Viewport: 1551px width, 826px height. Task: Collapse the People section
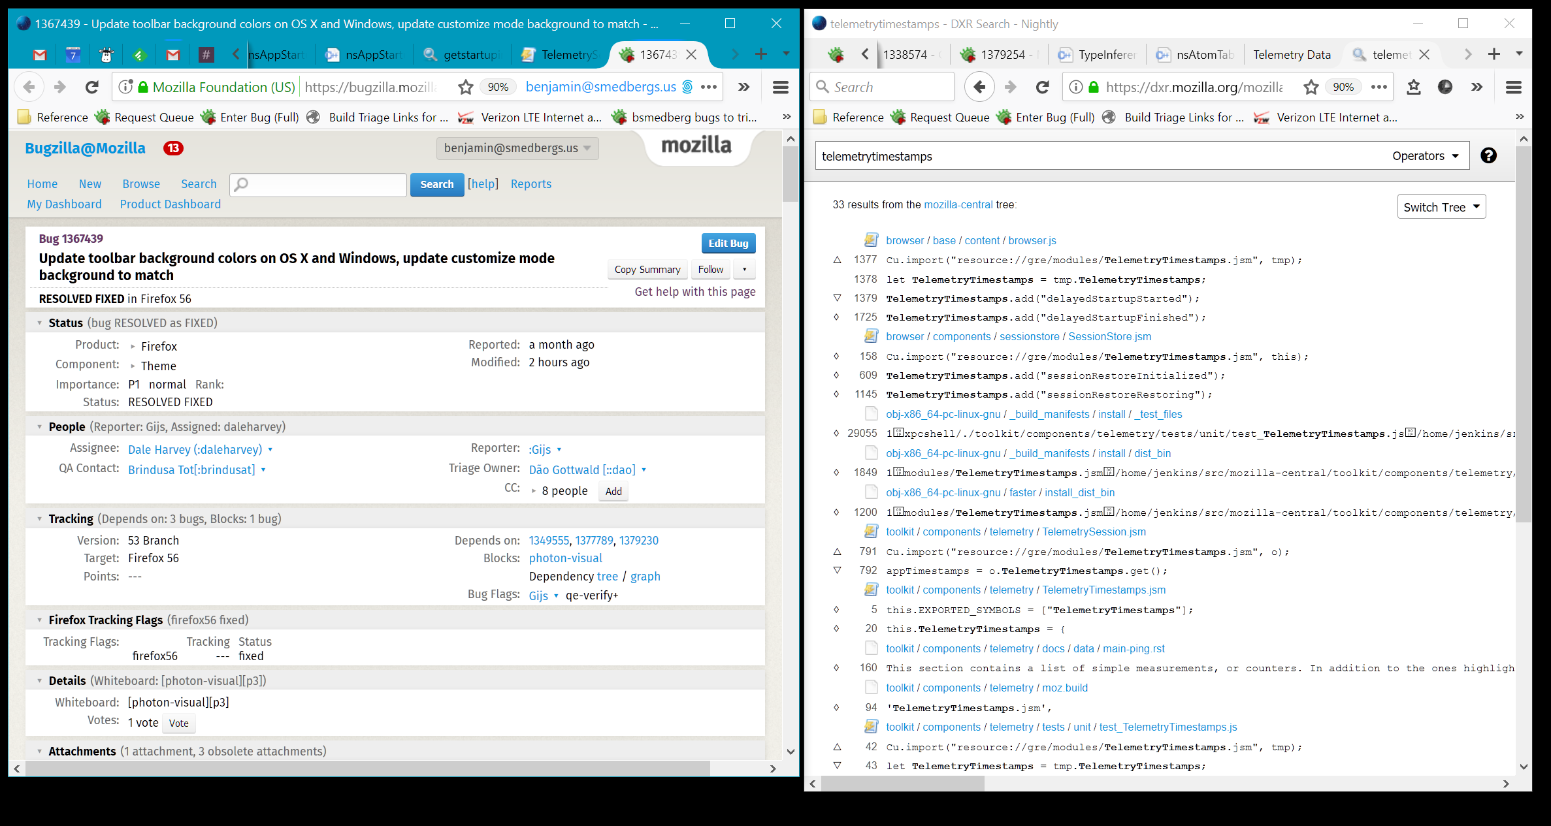[x=39, y=427]
